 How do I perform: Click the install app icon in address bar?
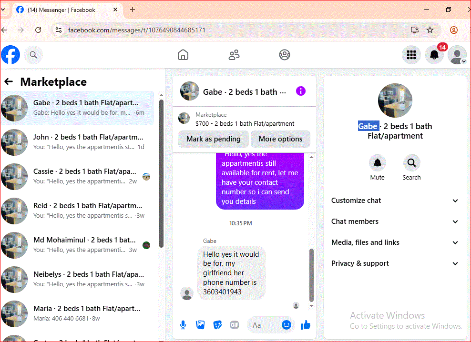(x=415, y=30)
